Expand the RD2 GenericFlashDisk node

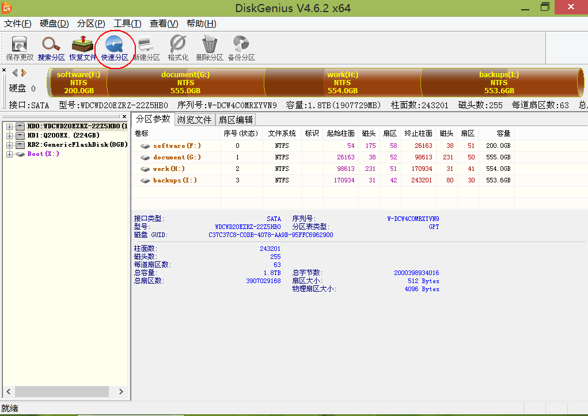tap(9, 145)
